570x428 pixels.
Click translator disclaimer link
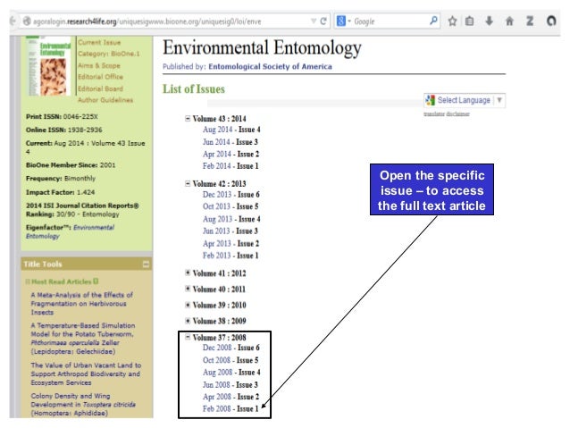coord(447,113)
